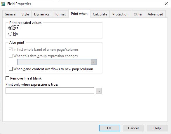The image size is (171, 134).
Task: Click the 'Print repeated values' group label
Action: pyautogui.click(x=25, y=23)
